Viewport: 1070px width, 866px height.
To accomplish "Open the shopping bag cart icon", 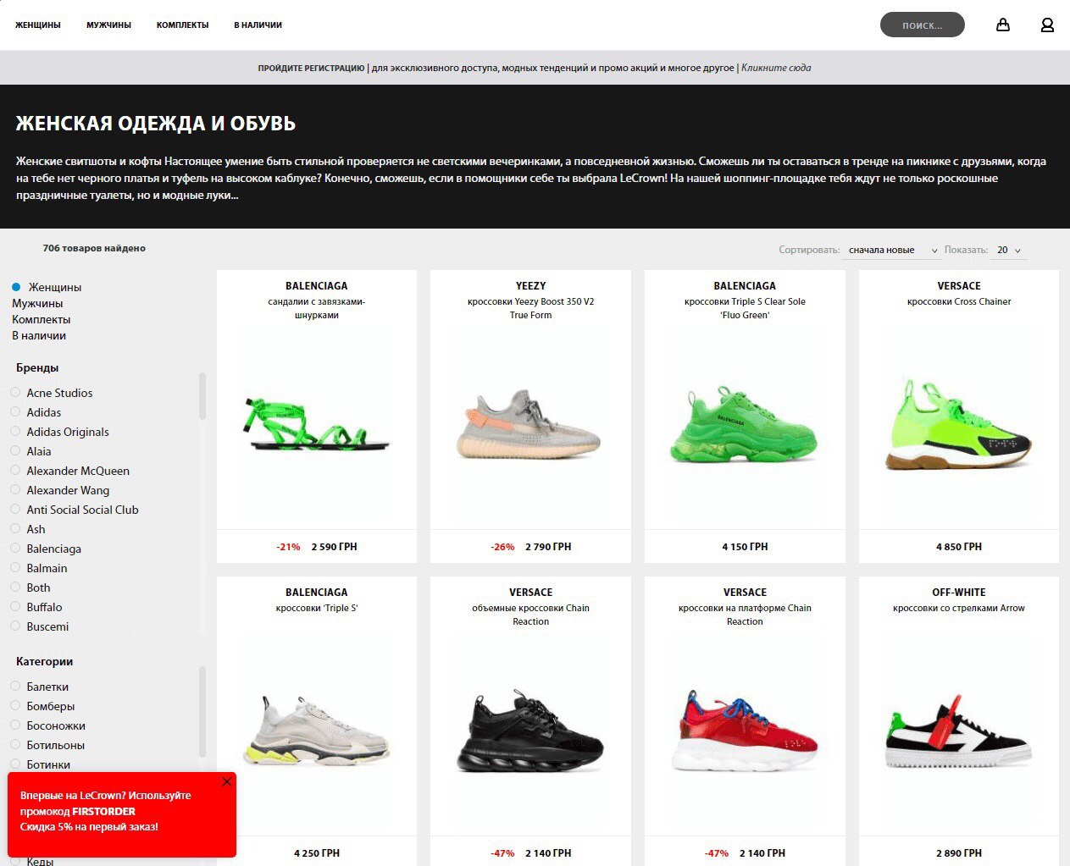I will pos(1003,25).
